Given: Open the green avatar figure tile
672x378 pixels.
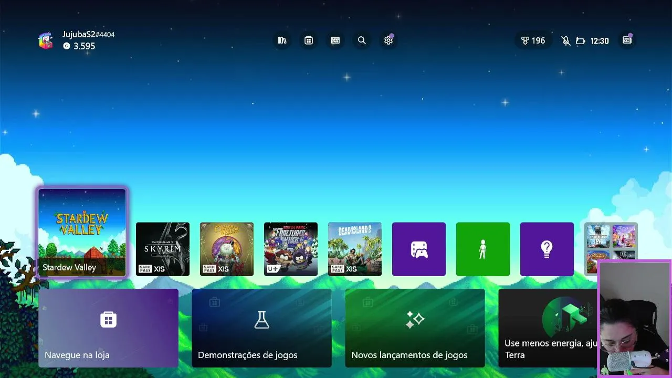Looking at the screenshot, I should (483, 249).
